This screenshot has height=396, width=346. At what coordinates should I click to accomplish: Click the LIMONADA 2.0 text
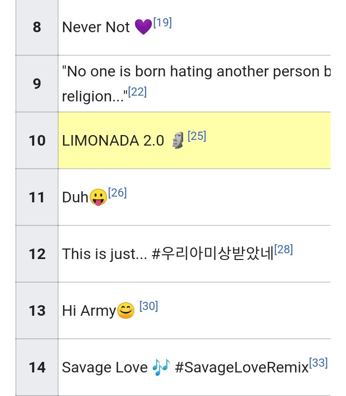click(x=113, y=140)
